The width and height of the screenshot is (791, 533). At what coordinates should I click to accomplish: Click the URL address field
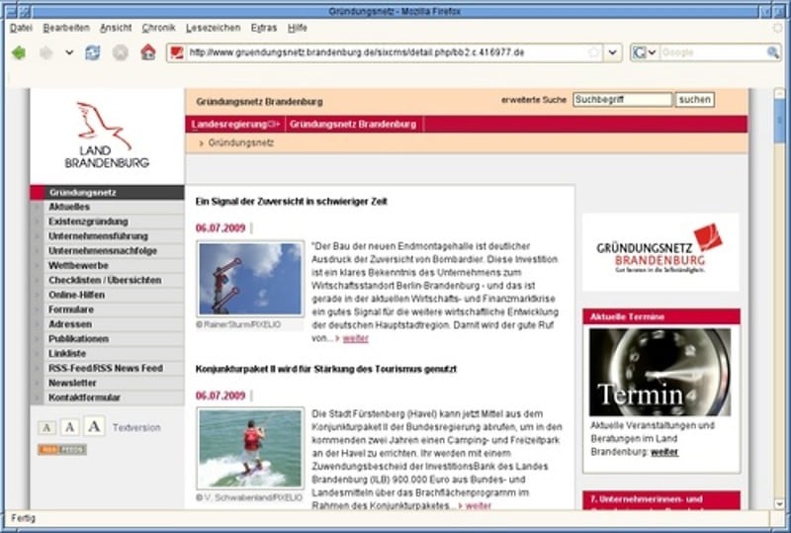point(386,52)
